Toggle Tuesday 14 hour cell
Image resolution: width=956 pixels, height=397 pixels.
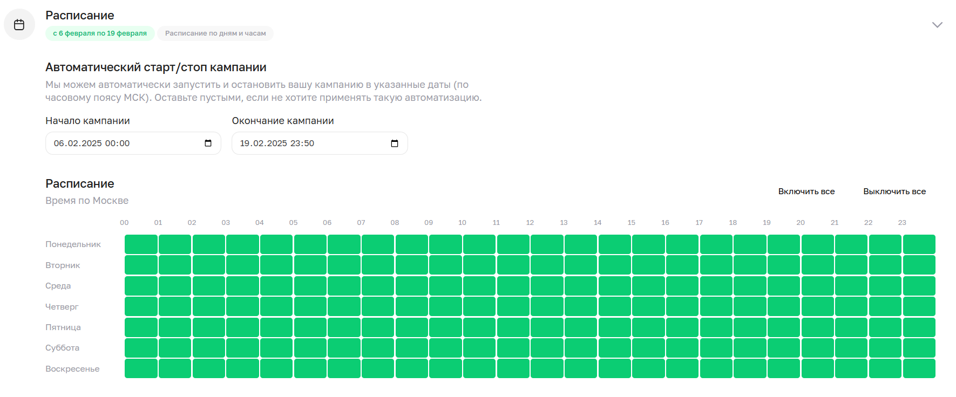(x=615, y=265)
